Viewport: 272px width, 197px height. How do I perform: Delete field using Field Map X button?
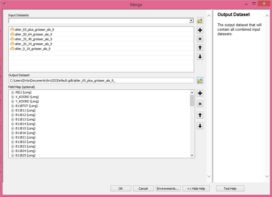(200, 104)
